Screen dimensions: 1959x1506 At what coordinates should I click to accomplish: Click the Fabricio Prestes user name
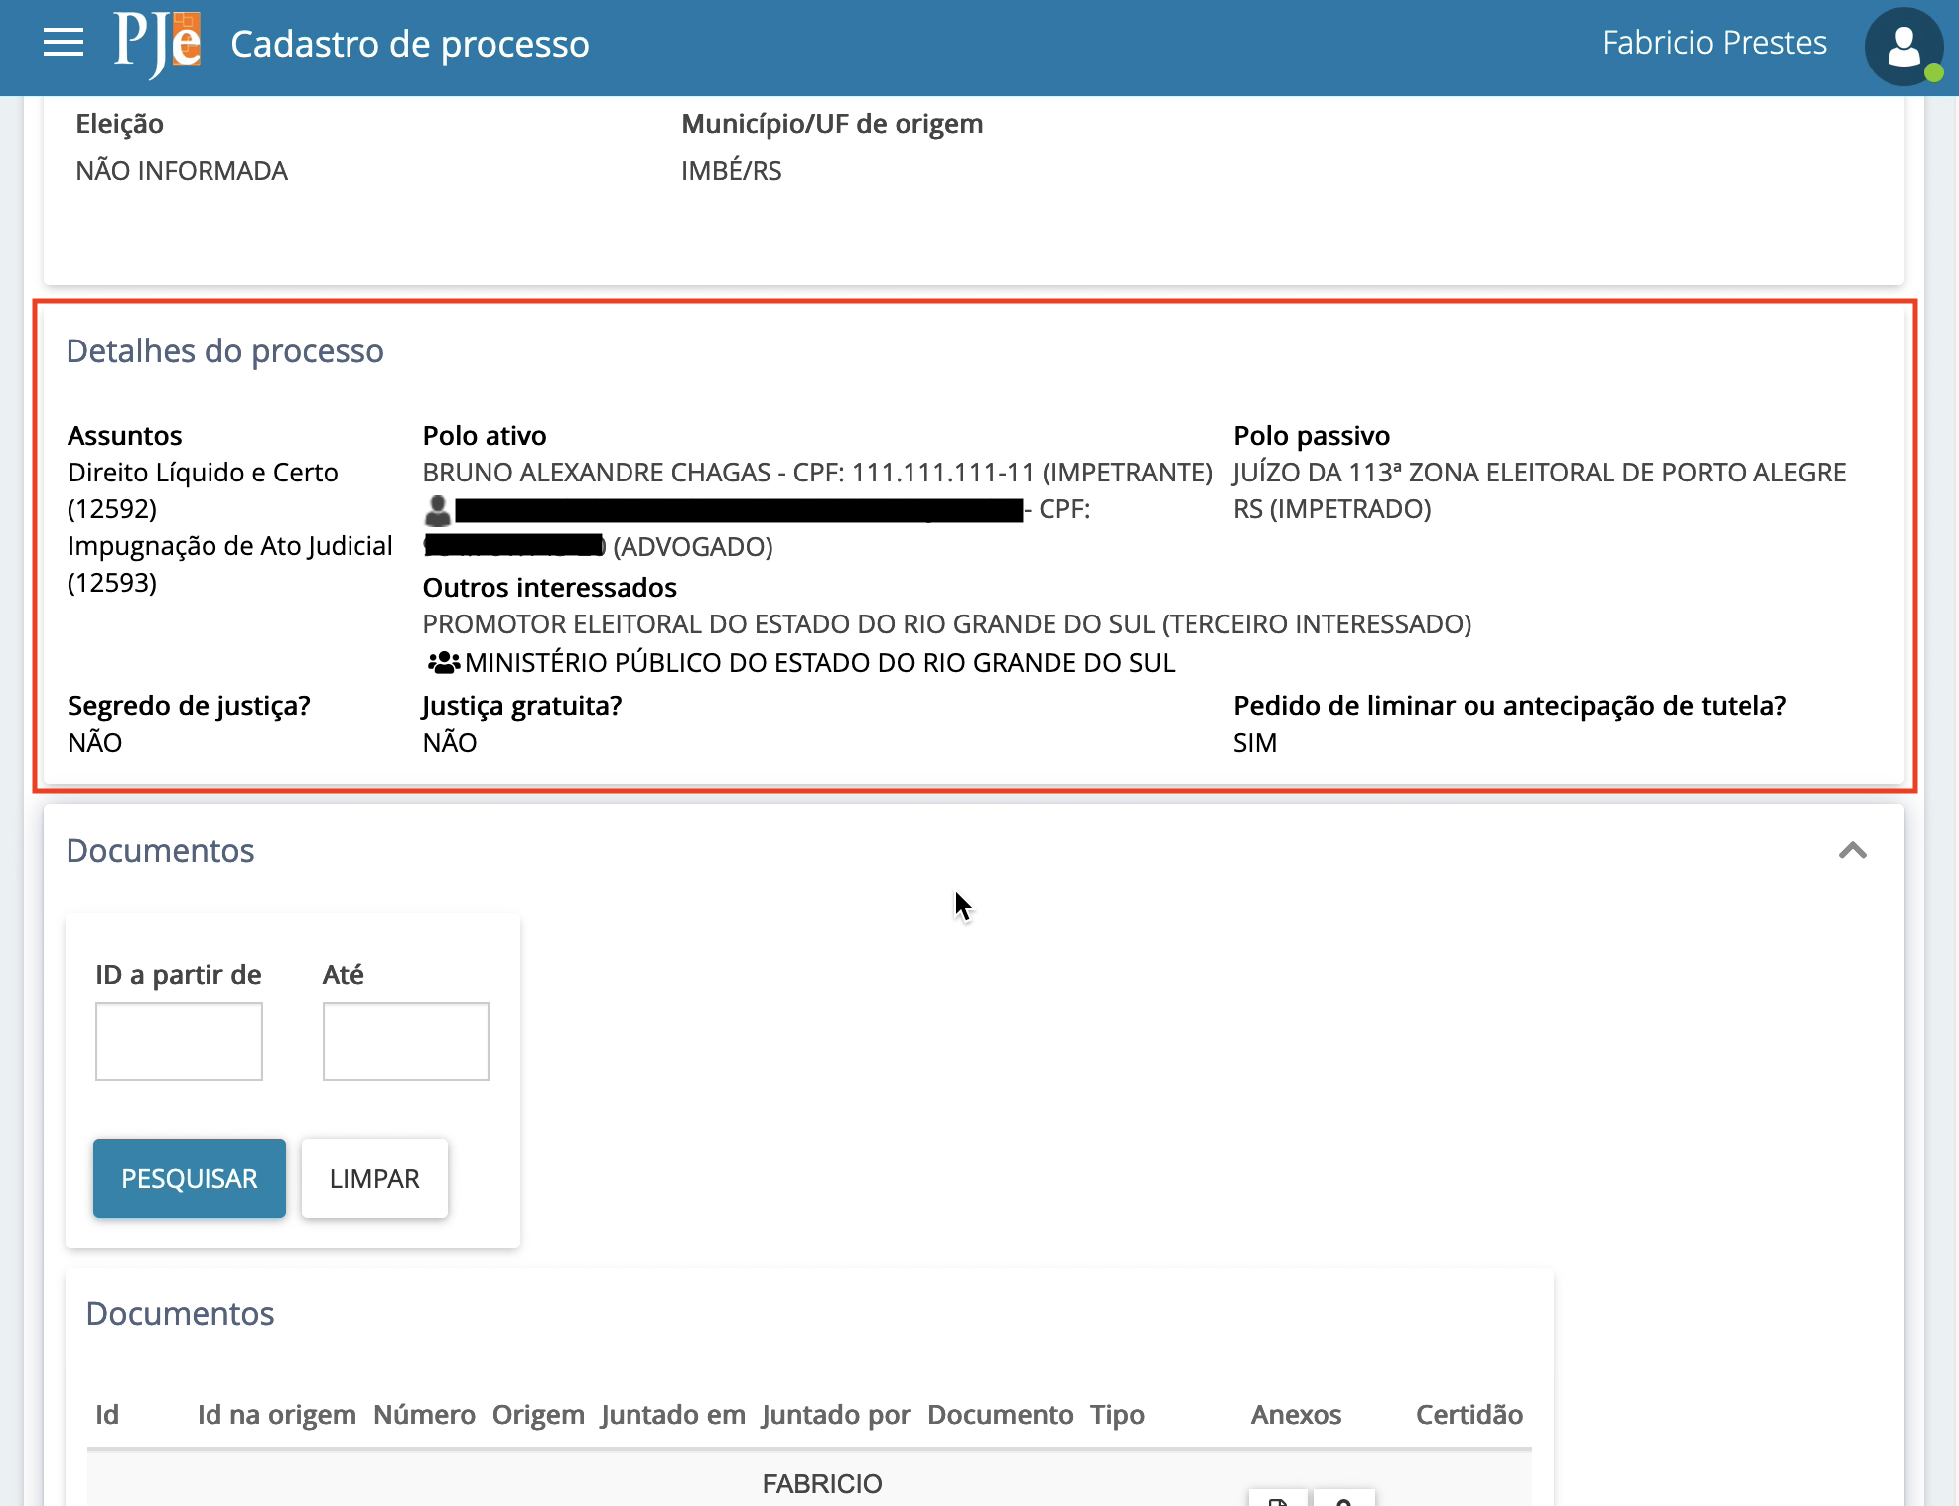(x=1714, y=43)
